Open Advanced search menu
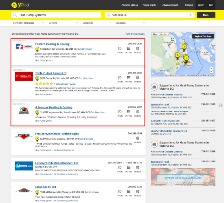 [171, 5]
